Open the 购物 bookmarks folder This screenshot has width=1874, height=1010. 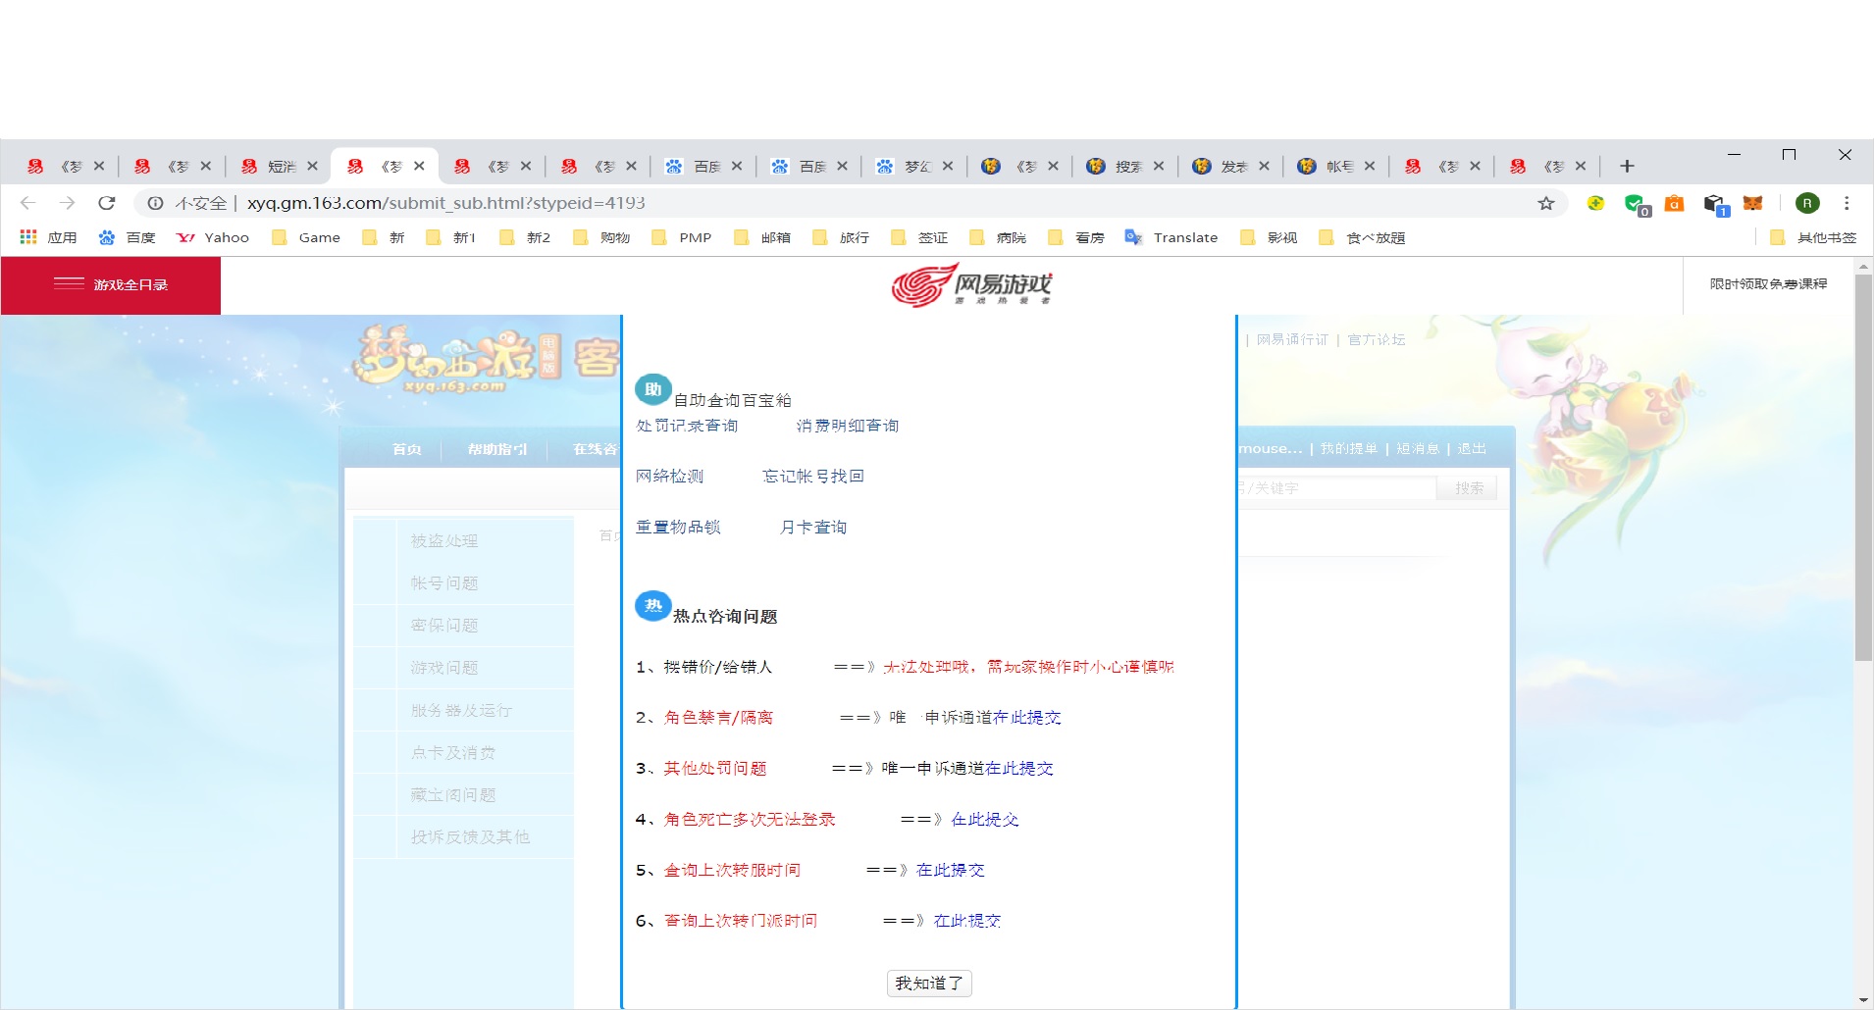[601, 237]
